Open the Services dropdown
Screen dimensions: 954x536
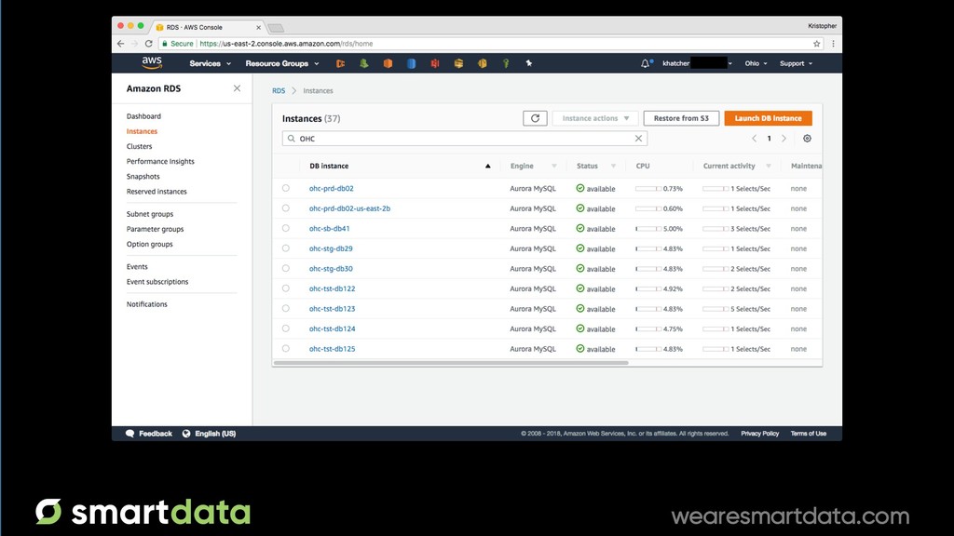(210, 63)
